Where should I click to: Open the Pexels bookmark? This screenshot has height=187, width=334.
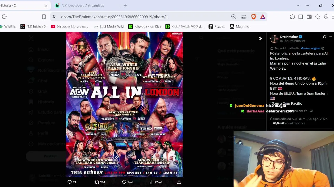217,26
